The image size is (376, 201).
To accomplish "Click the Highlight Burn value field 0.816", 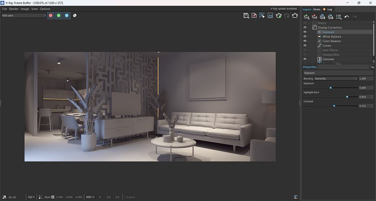I will click(366, 97).
